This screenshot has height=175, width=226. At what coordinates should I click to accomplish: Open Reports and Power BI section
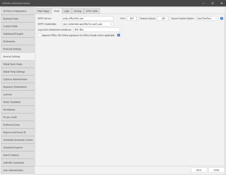pos(17,132)
